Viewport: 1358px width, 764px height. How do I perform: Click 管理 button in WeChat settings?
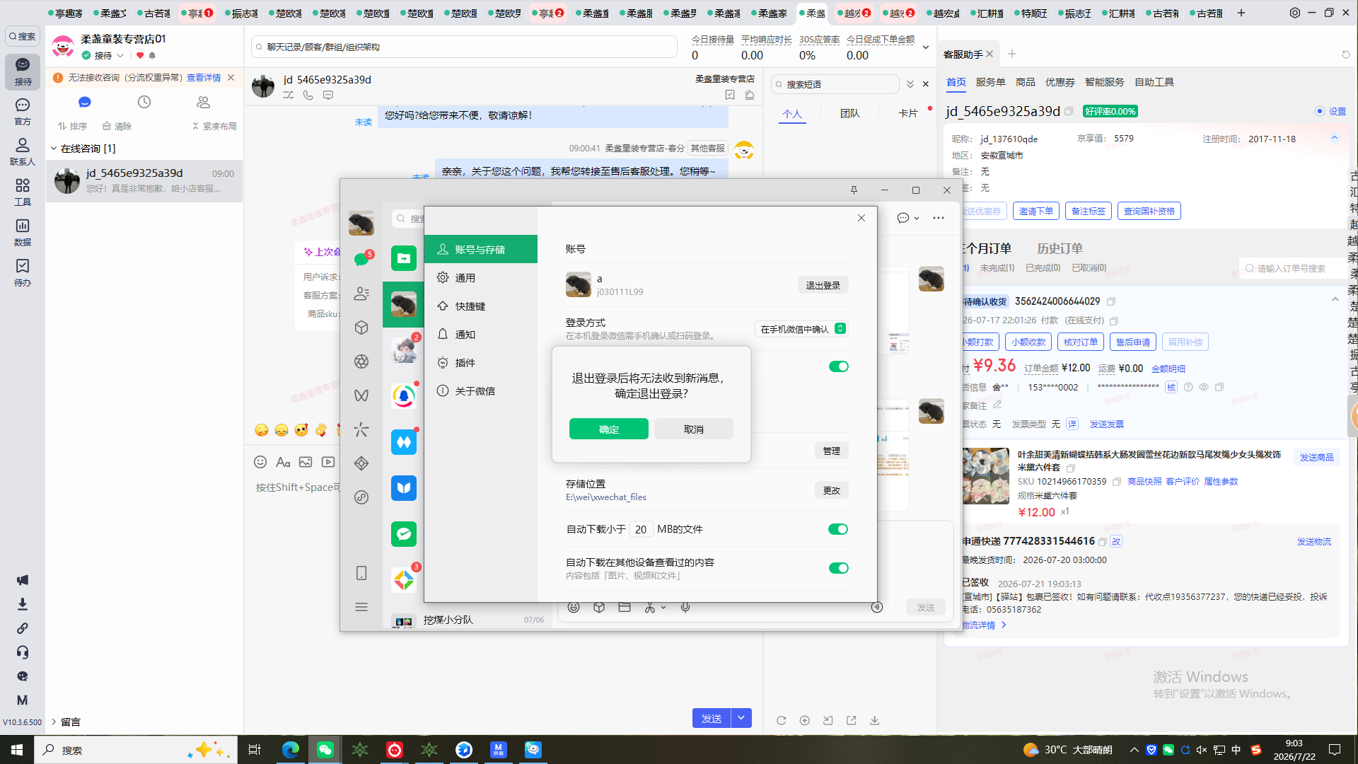click(x=832, y=451)
